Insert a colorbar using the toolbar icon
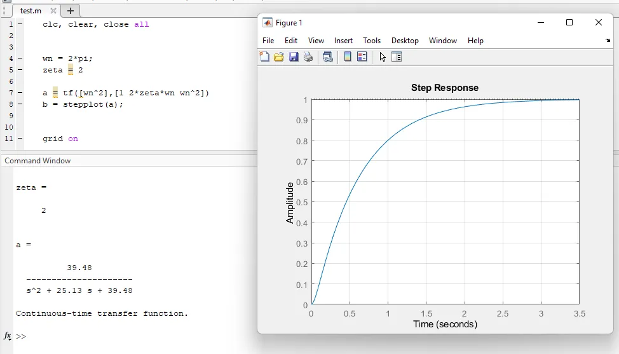The image size is (619, 354). click(348, 57)
